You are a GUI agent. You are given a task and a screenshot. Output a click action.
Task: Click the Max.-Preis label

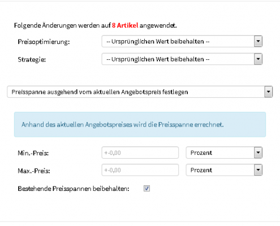34,171
